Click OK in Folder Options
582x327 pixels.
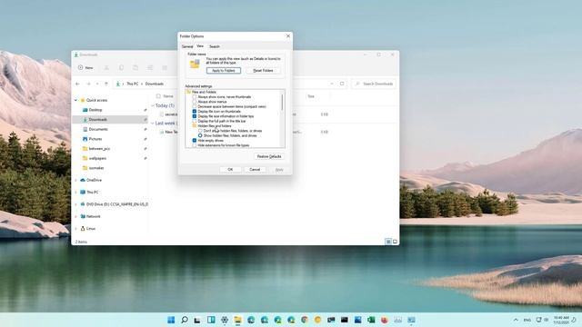[x=230, y=170]
